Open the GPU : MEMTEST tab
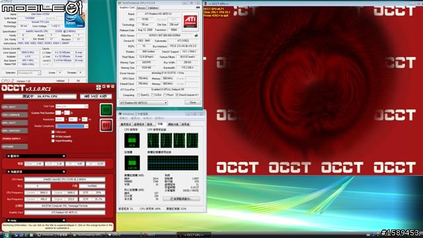Image resolution: width=423 pixels, height=238 pixels. 15,131
